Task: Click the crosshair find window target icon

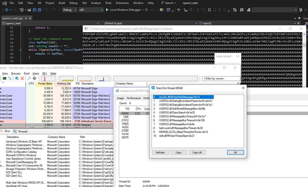Action: point(34,78)
